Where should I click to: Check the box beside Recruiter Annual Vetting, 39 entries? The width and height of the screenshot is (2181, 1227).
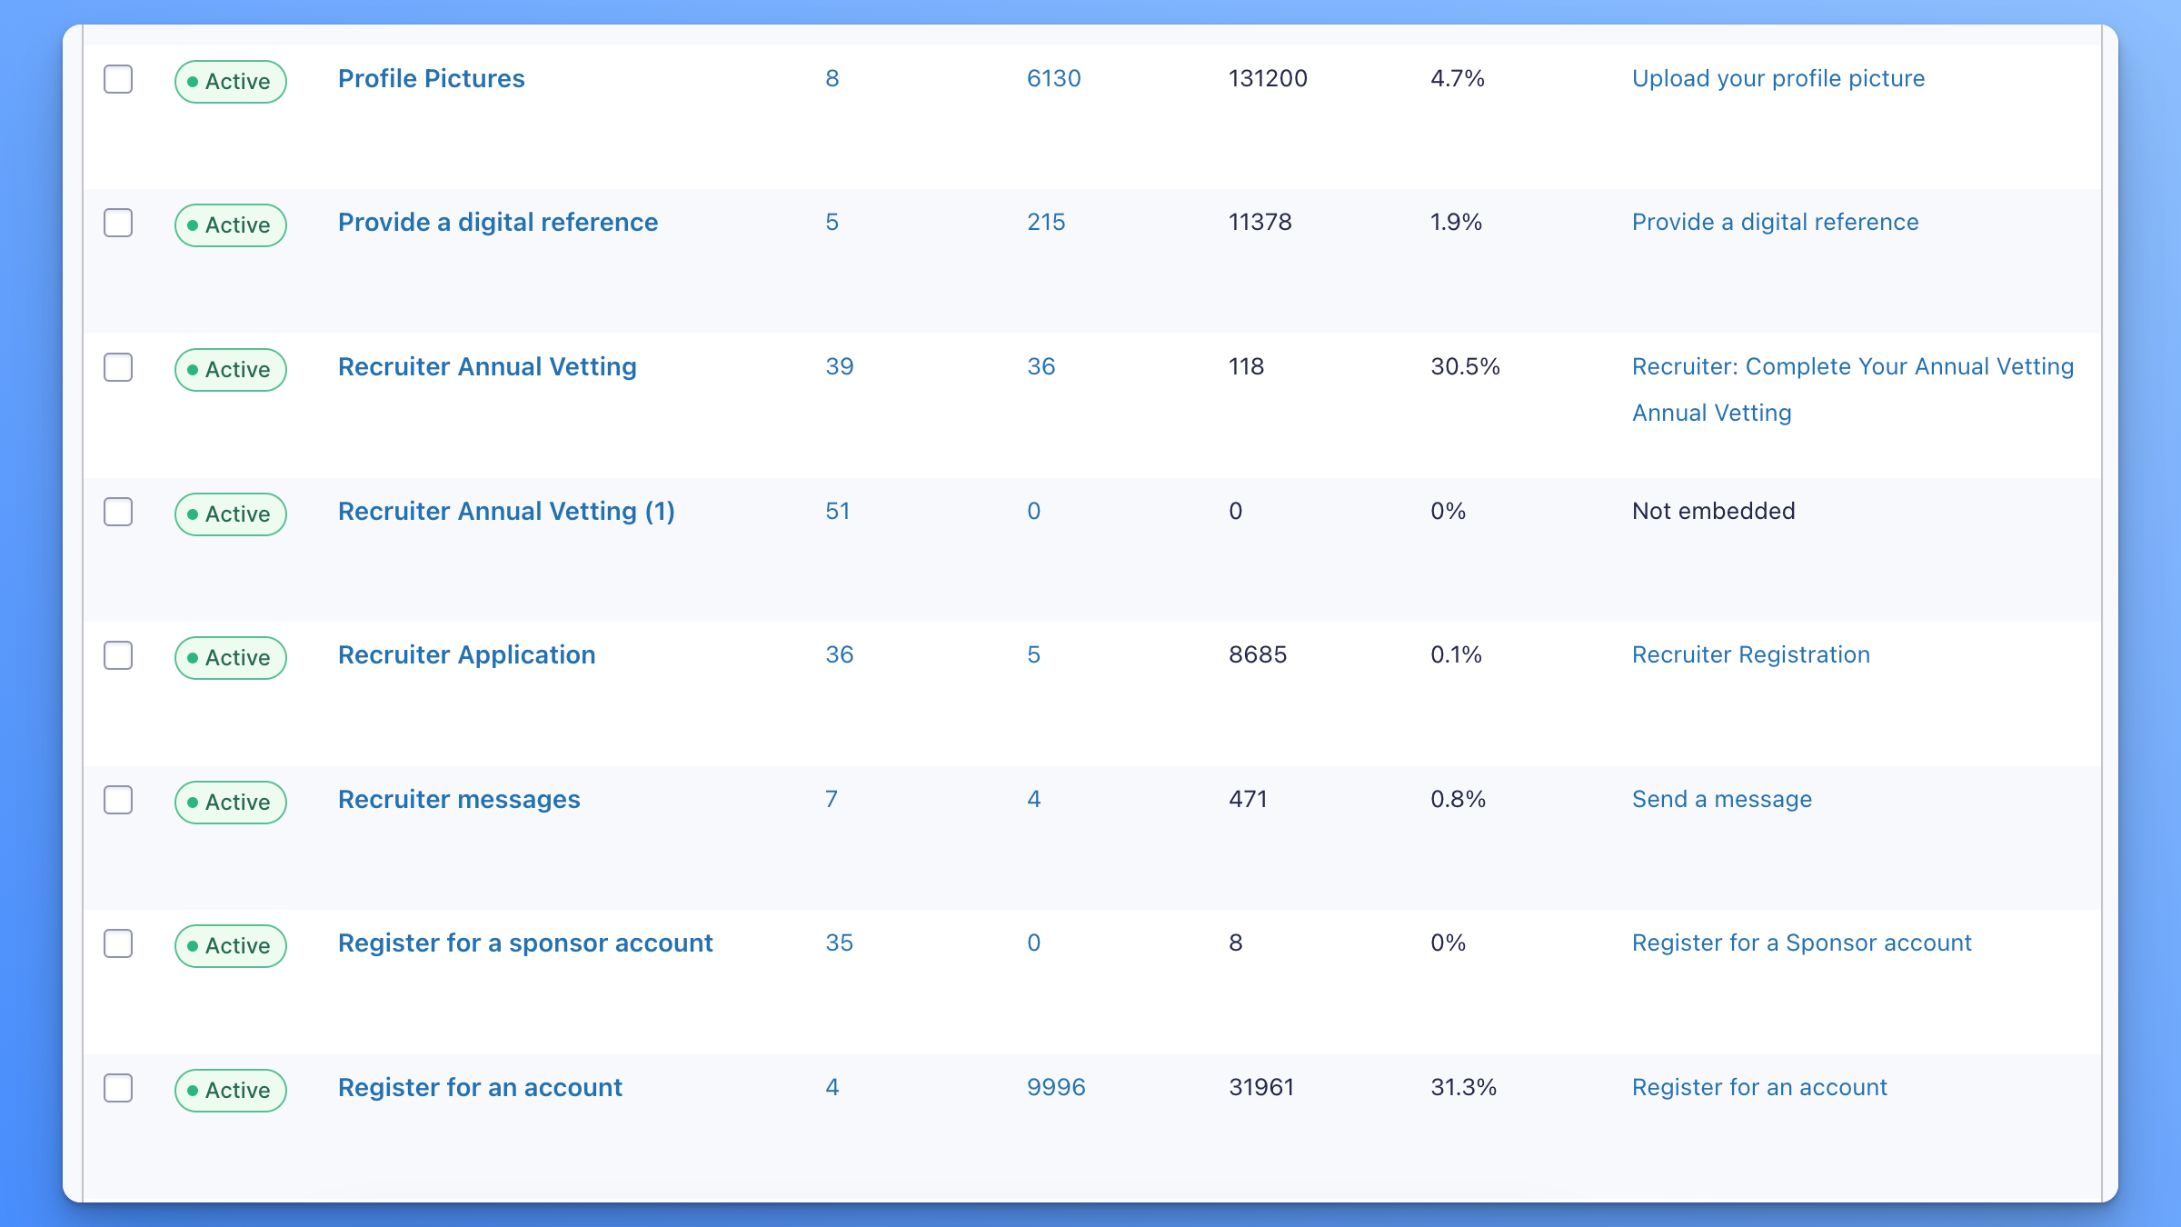118,367
